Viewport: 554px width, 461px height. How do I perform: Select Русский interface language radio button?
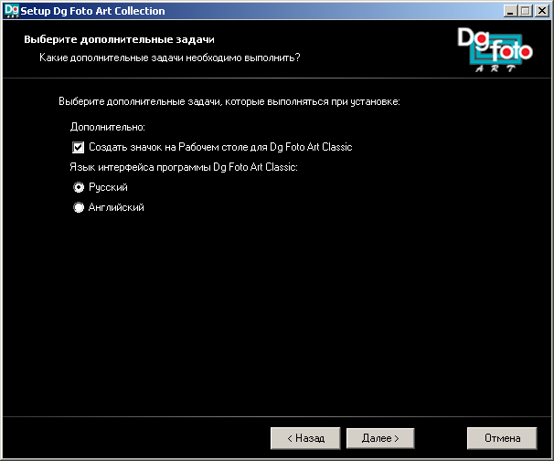coord(79,187)
